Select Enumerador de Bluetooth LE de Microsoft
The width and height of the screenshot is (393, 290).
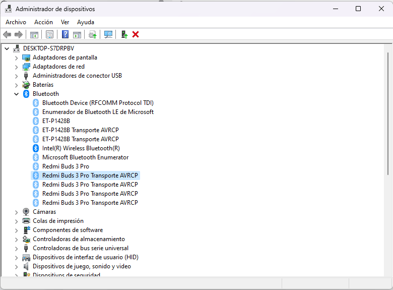[98, 112]
